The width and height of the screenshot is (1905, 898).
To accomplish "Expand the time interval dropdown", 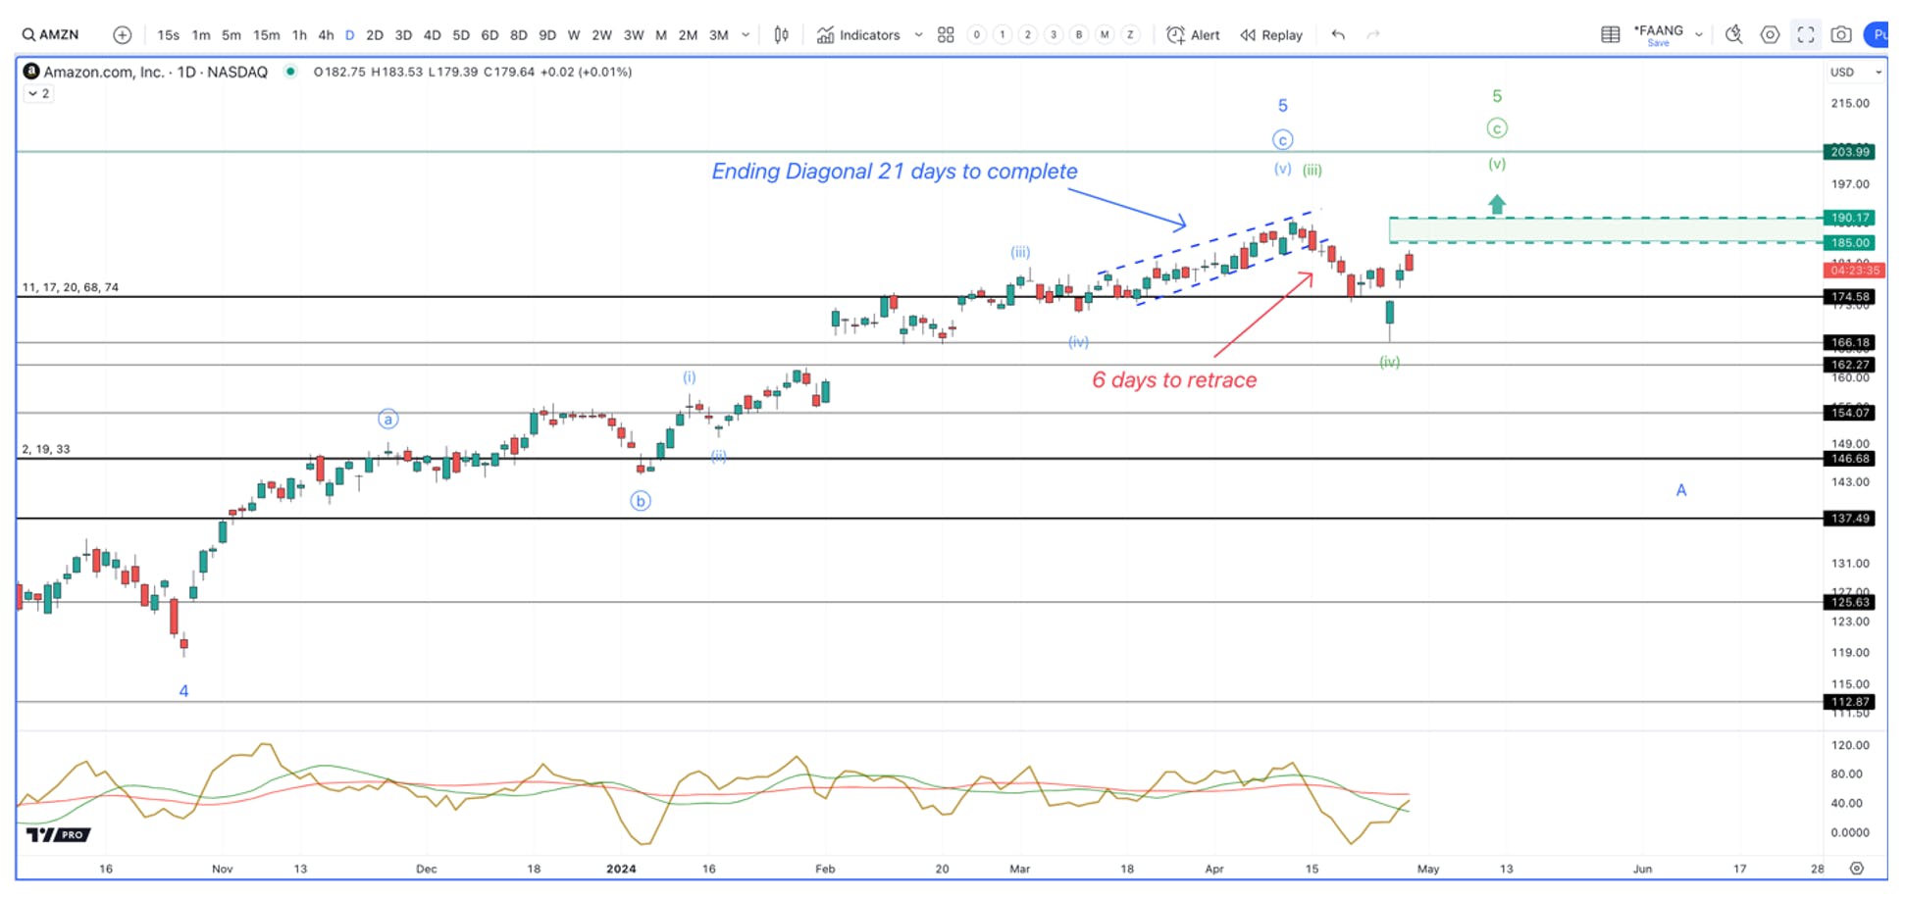I will (746, 35).
